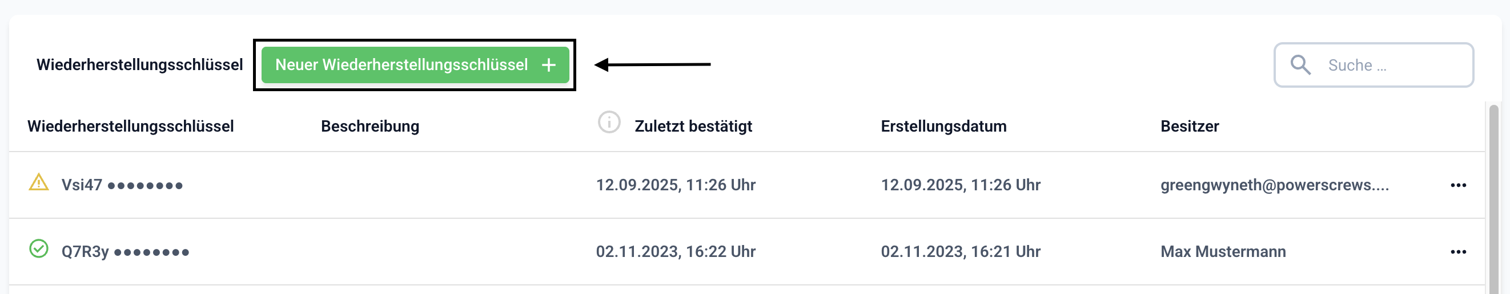Click the vertical scrollbar of the table

(x=1493, y=199)
